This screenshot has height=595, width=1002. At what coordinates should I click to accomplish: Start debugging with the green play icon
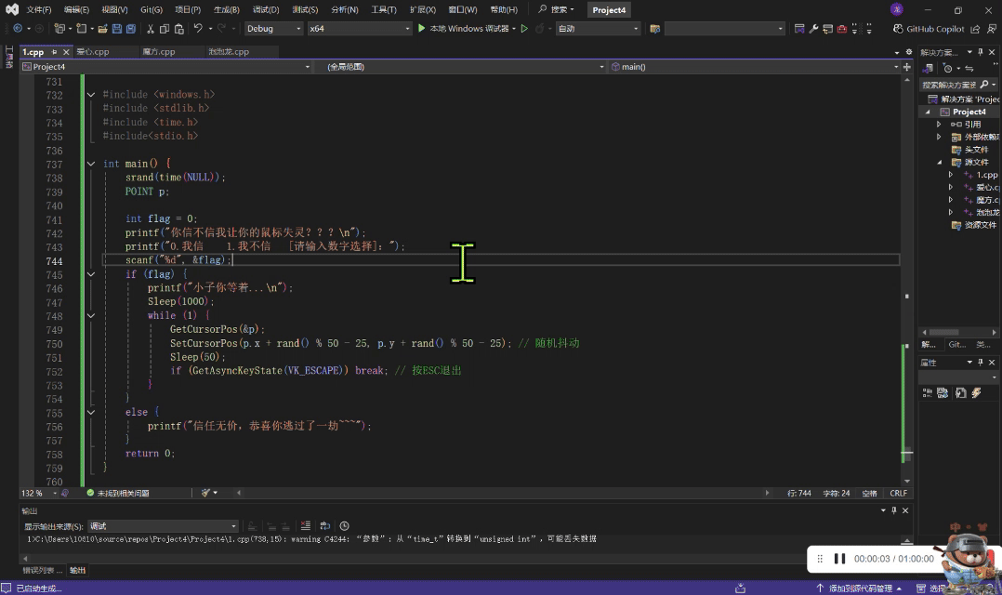(x=421, y=28)
